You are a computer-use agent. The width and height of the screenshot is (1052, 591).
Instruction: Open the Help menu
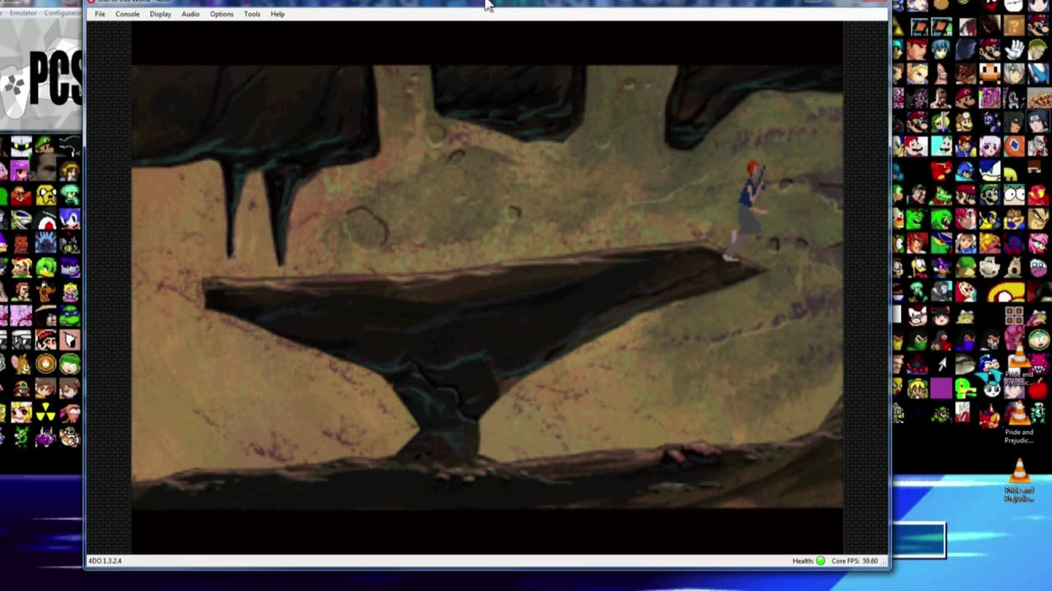click(278, 14)
